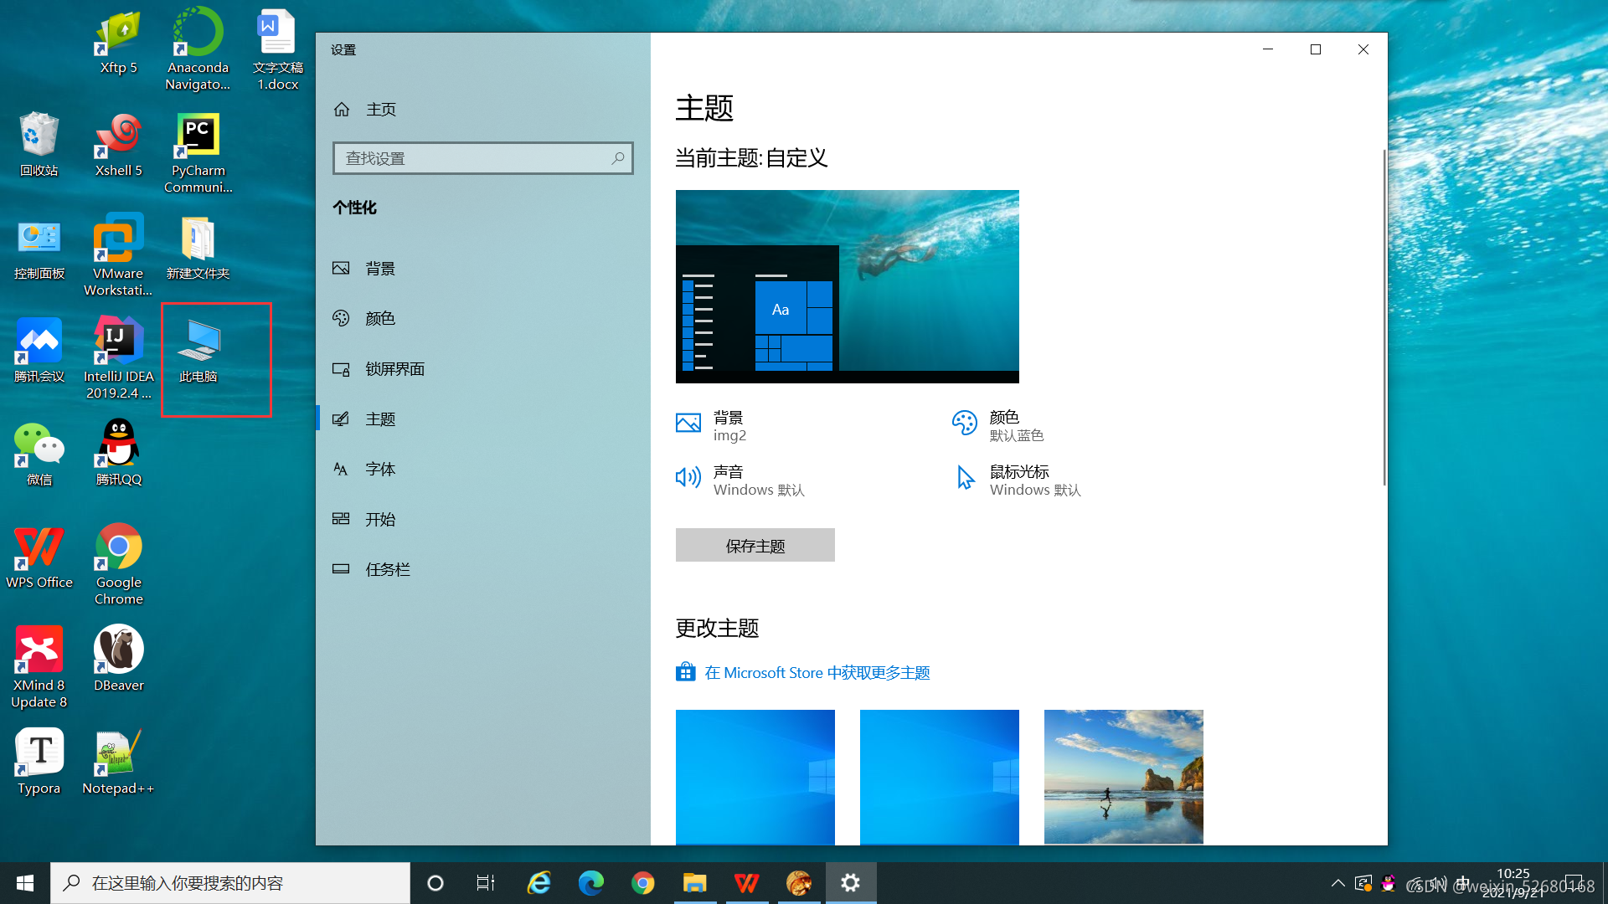Select the beach landscape theme thumbnail
The height and width of the screenshot is (904, 1608).
tap(1123, 777)
